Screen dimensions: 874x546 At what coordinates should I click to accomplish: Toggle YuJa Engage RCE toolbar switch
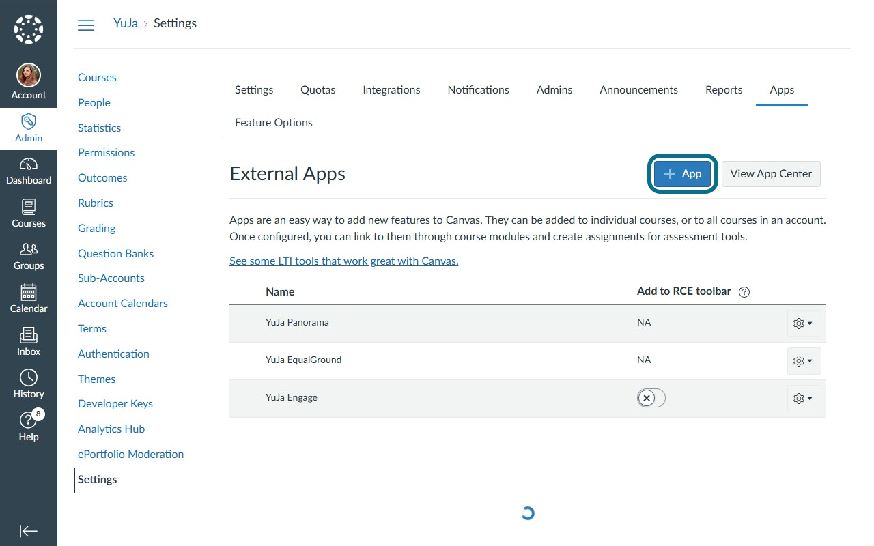pyautogui.click(x=651, y=398)
